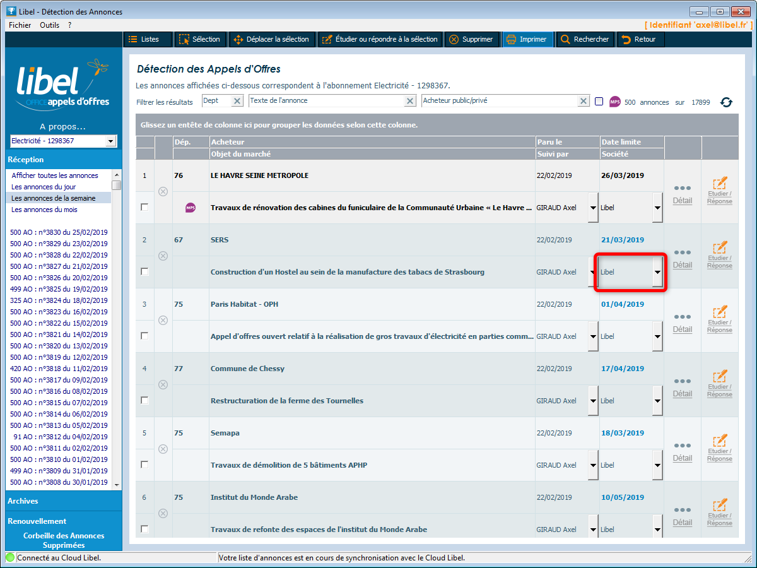Click the delete circle for Semapa announcement
The image size is (757, 568).
tap(163, 449)
